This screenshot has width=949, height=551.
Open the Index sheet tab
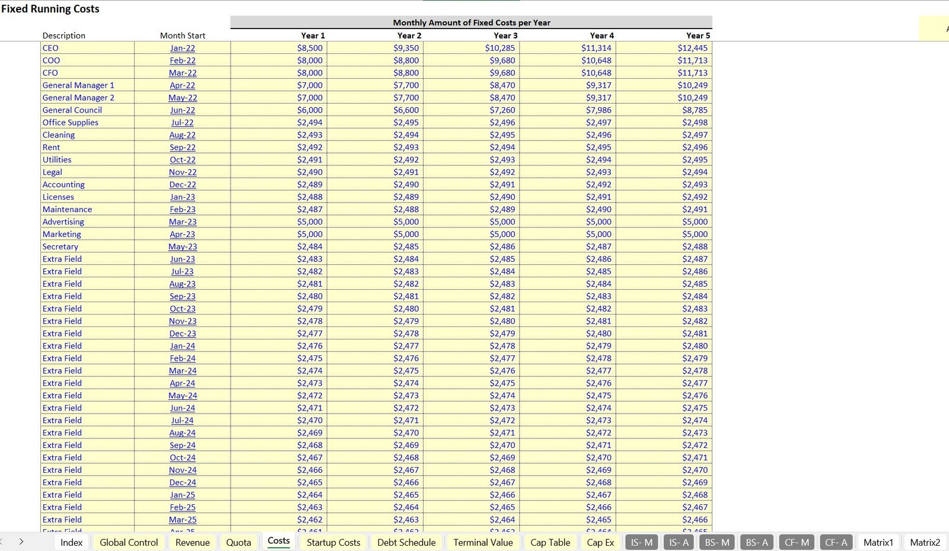click(71, 542)
